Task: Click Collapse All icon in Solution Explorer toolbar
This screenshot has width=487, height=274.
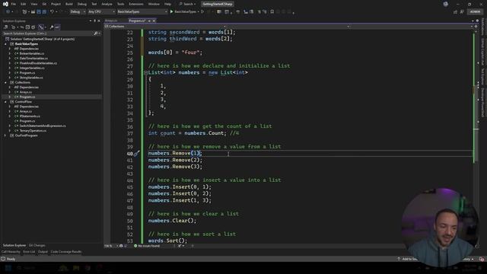Action: [27, 27]
